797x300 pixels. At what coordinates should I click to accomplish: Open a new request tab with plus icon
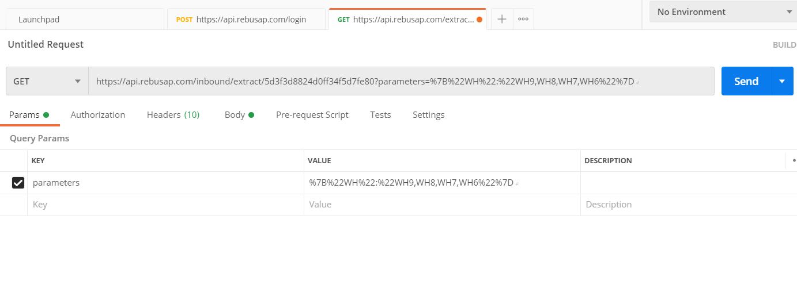click(502, 19)
